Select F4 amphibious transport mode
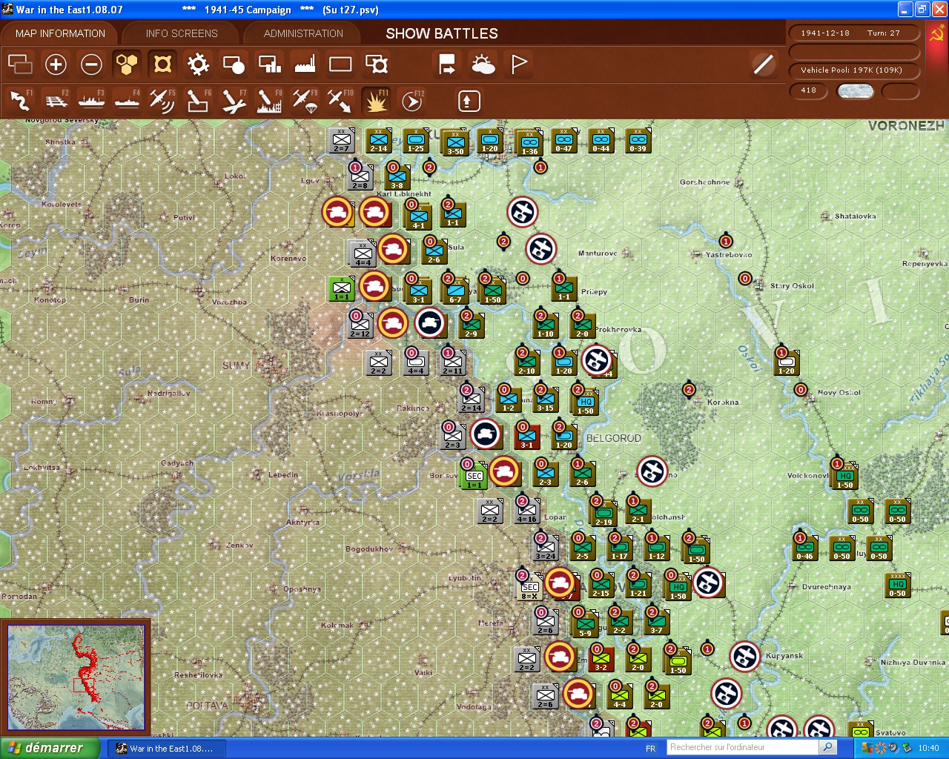The height and width of the screenshot is (759, 949). 127,100
